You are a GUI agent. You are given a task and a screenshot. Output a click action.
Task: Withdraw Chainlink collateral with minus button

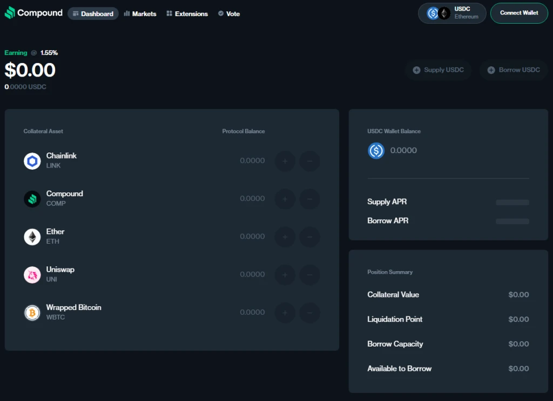click(x=309, y=161)
